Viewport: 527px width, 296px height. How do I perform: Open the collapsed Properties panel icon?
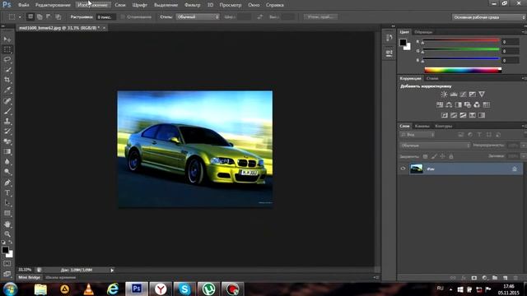tap(389, 53)
